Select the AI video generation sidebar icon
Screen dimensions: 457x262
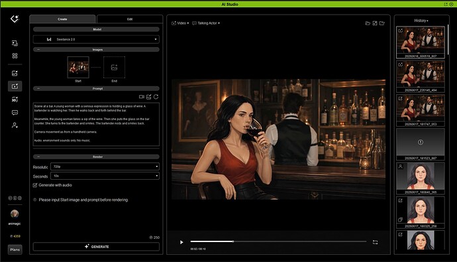point(15,86)
